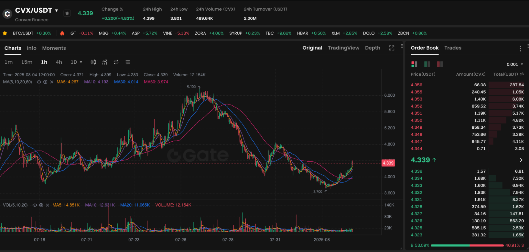Toggle MA indicator visibility eye icon

click(39, 82)
